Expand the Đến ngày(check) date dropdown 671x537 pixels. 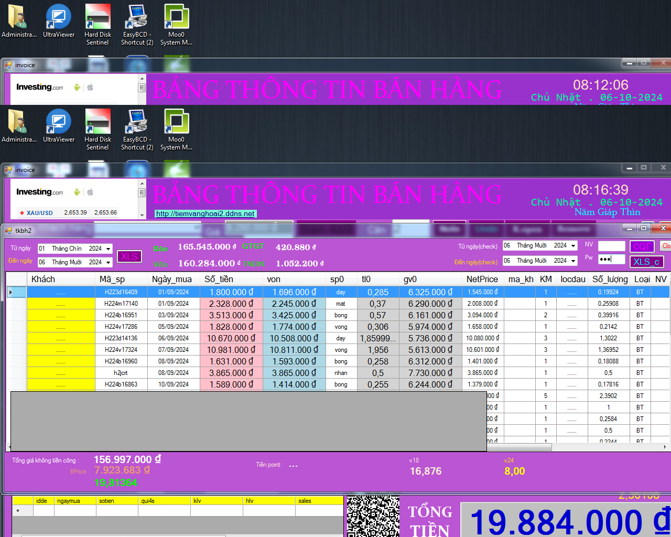pos(573,261)
